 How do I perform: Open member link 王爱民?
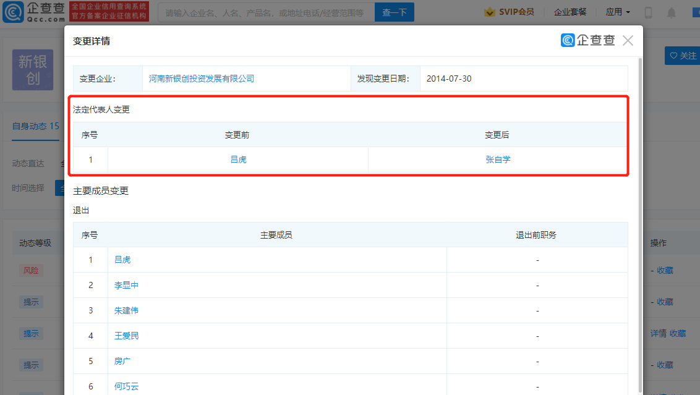[126, 336]
